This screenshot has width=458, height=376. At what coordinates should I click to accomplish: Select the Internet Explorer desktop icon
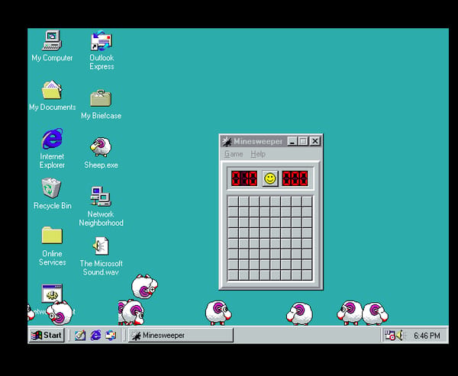tap(52, 139)
